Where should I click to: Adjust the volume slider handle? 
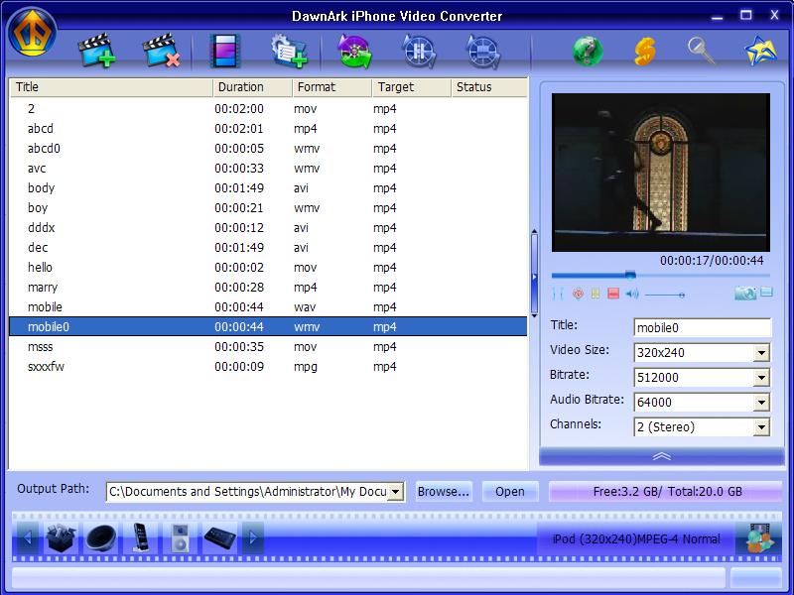tap(682, 295)
